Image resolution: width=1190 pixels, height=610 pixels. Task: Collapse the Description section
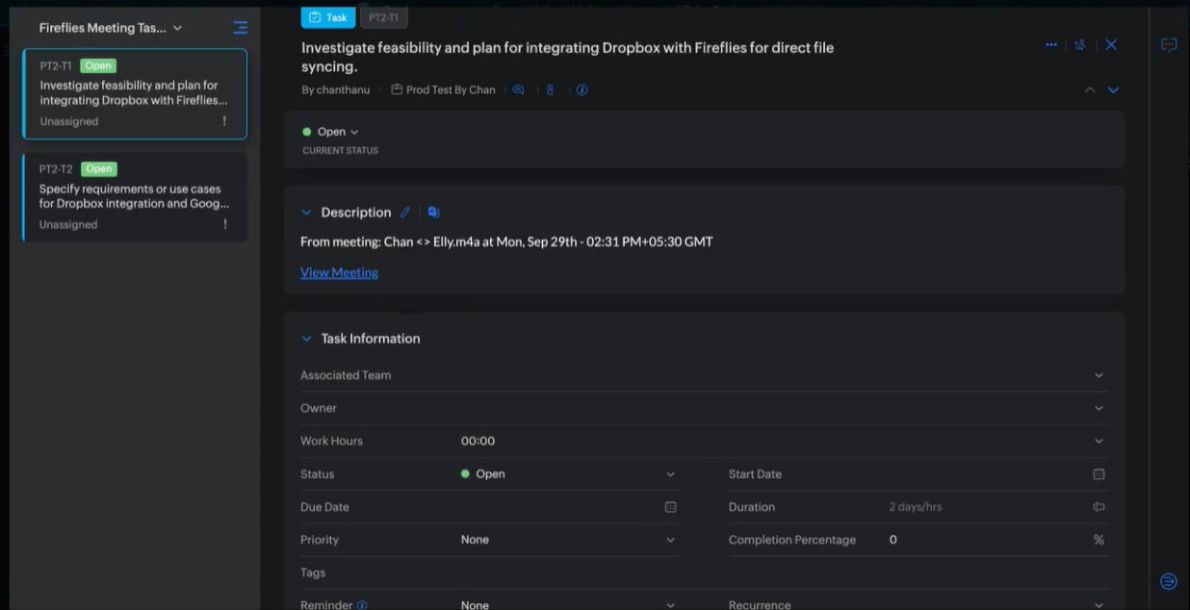[306, 213]
